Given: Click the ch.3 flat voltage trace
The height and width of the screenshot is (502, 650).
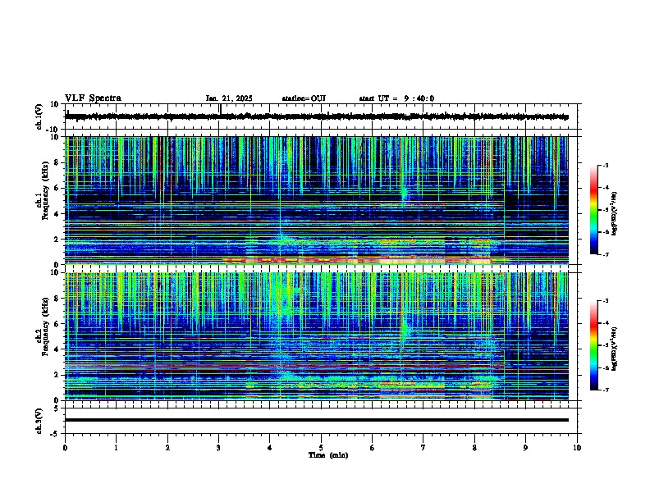Looking at the screenshot, I should (x=316, y=420).
